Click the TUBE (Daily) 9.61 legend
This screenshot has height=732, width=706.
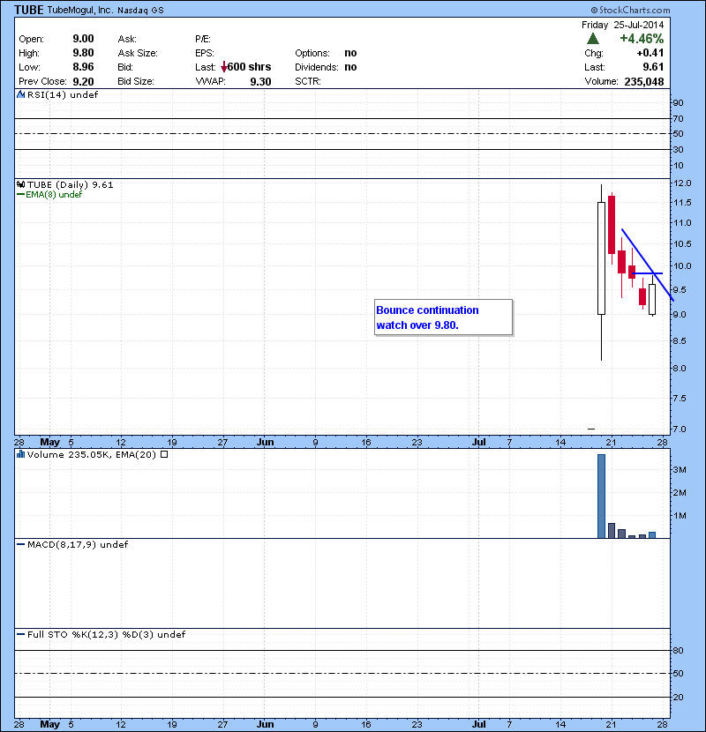click(70, 184)
